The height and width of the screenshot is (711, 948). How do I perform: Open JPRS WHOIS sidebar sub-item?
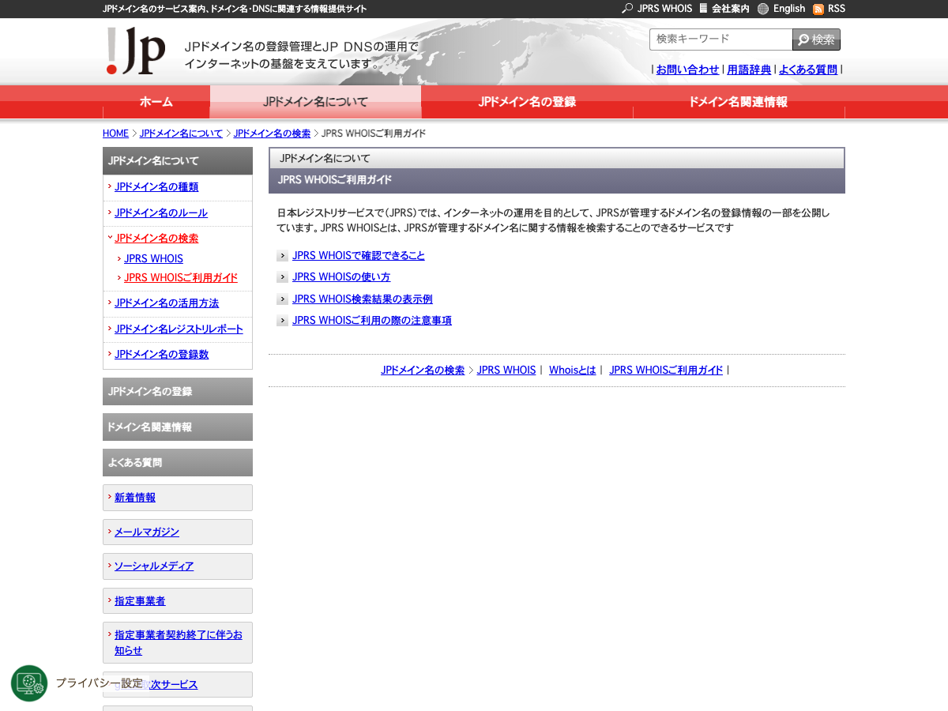pyautogui.click(x=153, y=259)
